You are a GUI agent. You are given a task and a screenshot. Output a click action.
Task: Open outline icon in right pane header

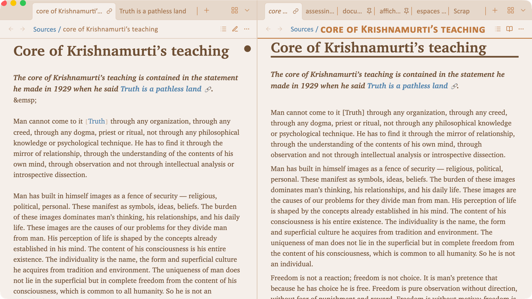[498, 29]
